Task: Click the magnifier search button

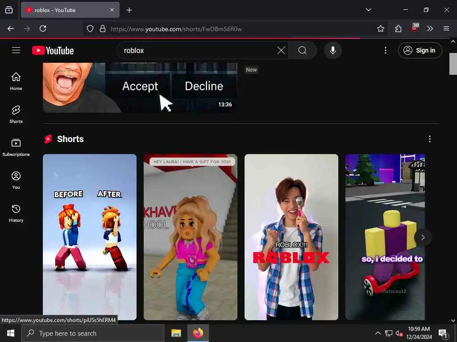Action: click(303, 50)
